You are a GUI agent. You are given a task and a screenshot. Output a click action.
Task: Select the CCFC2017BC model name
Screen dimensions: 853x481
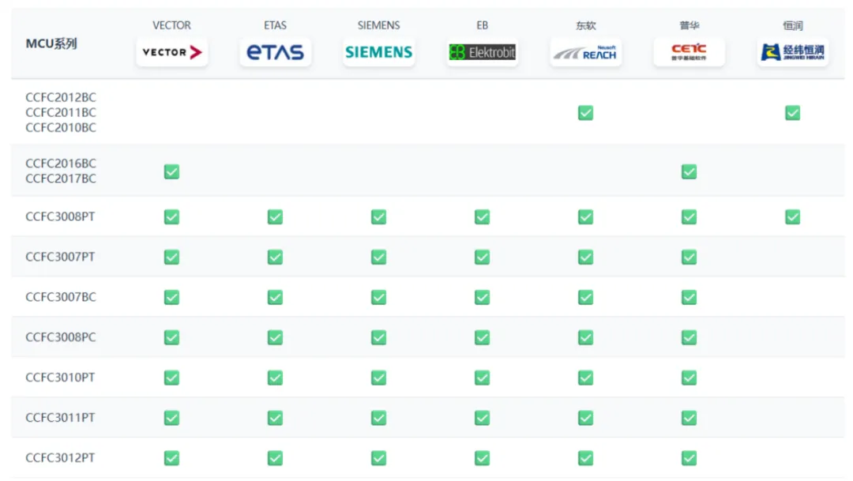tap(61, 178)
